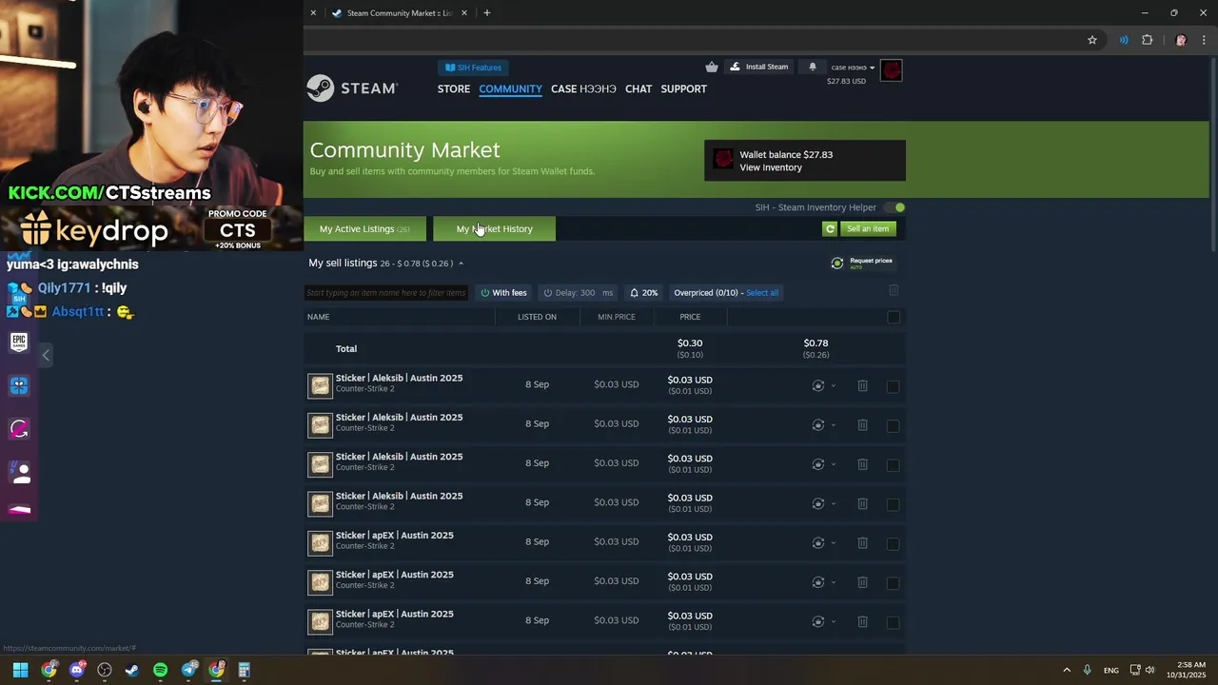The image size is (1218, 685).
Task: Click the Request prices auto icon
Action: 837,263
